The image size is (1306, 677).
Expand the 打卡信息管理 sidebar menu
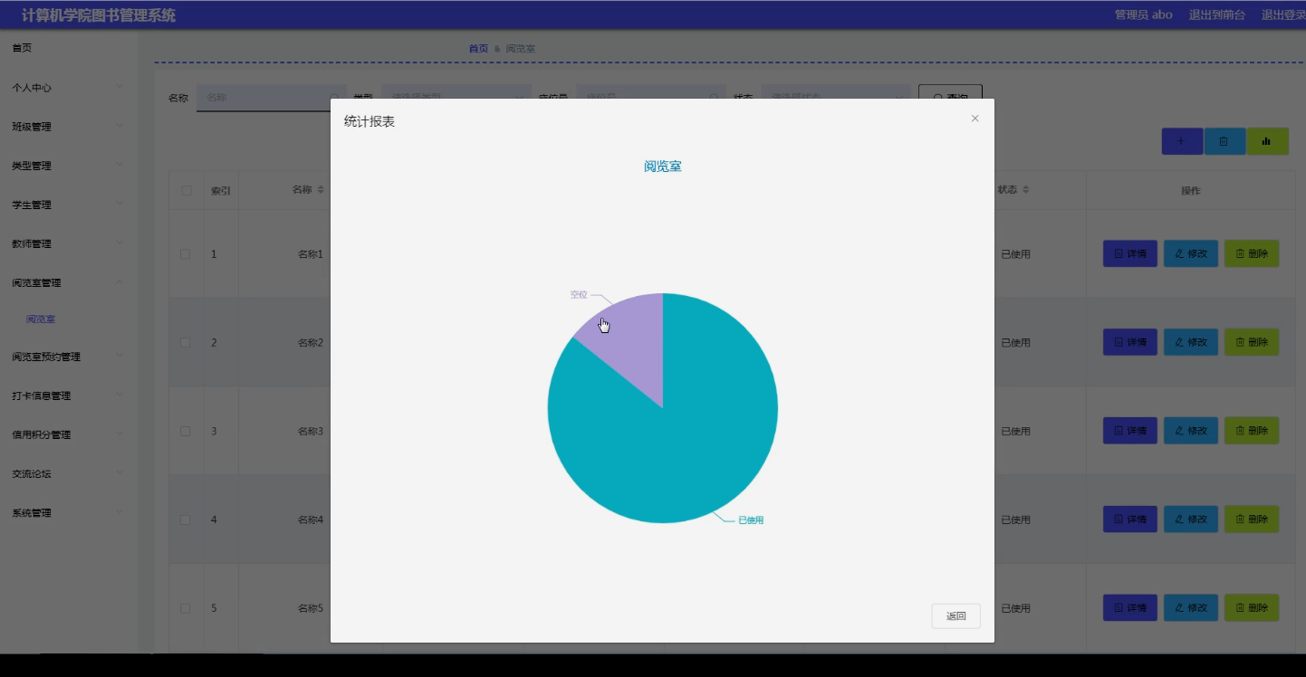69,396
